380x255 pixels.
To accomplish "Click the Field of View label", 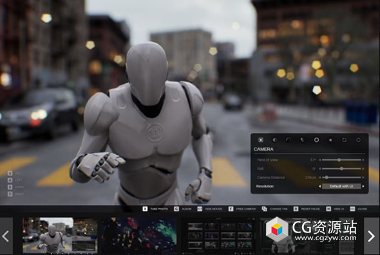I will 267,160.
